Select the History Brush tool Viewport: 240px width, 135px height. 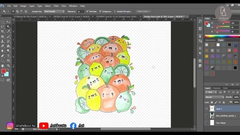tap(8, 41)
